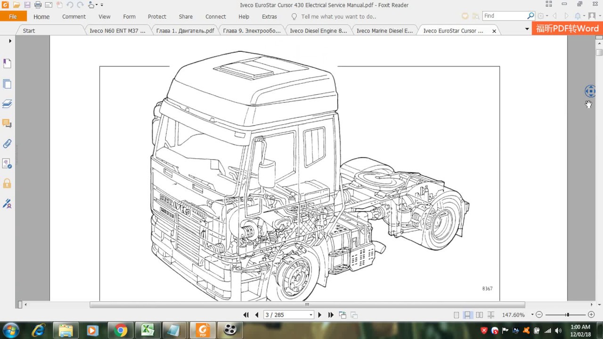This screenshot has width=603, height=339.
Task: Switch to Iveco Marine Diesel document tab
Action: click(384, 31)
